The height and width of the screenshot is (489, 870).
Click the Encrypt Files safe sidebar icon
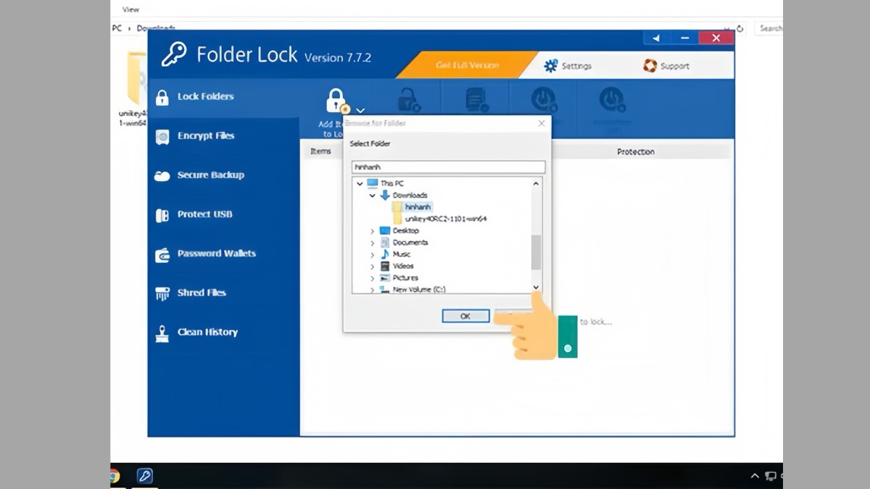click(x=162, y=136)
